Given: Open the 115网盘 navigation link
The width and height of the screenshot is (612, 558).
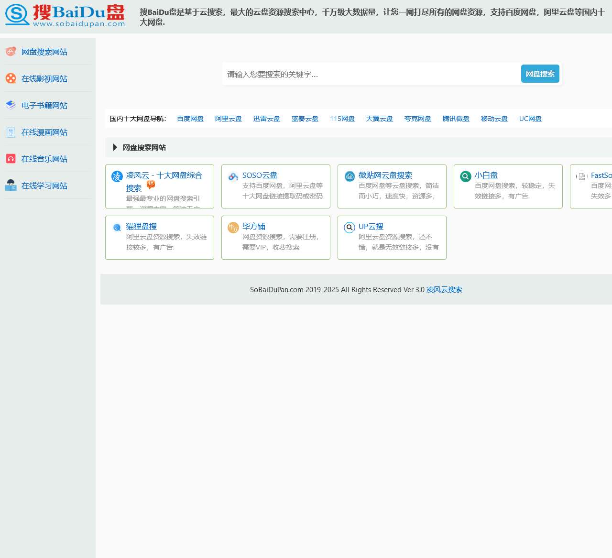Looking at the screenshot, I should pyautogui.click(x=342, y=119).
